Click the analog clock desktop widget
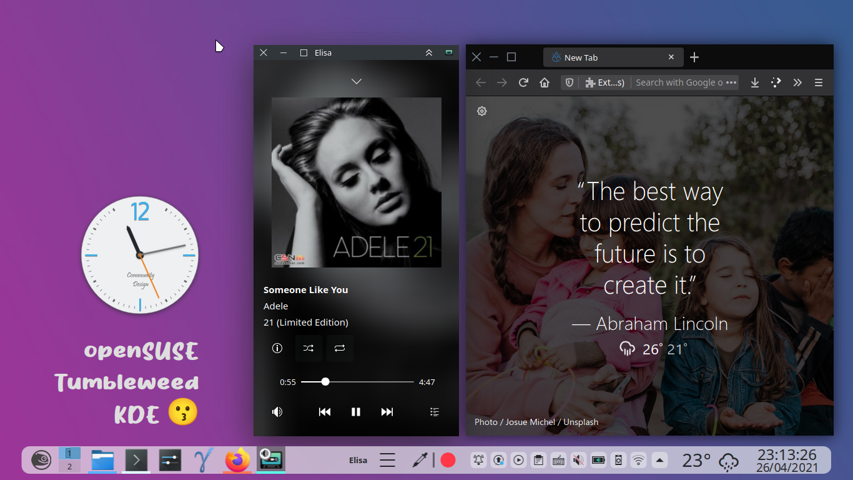This screenshot has height=480, width=853. [x=140, y=255]
